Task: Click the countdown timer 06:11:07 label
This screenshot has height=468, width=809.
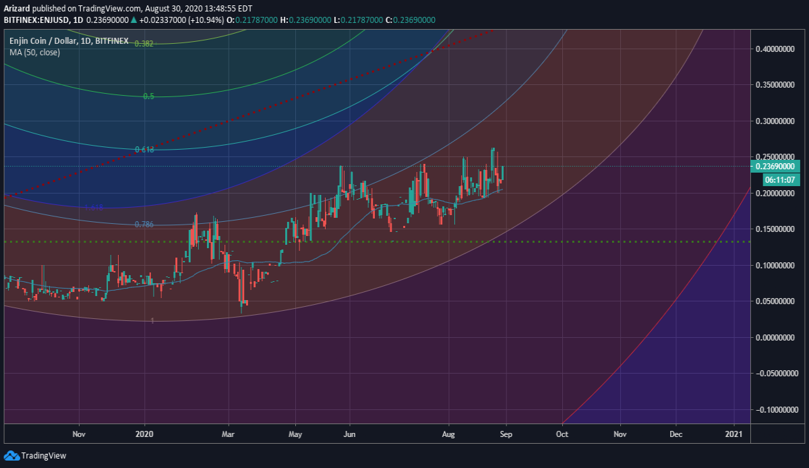Action: [x=781, y=180]
